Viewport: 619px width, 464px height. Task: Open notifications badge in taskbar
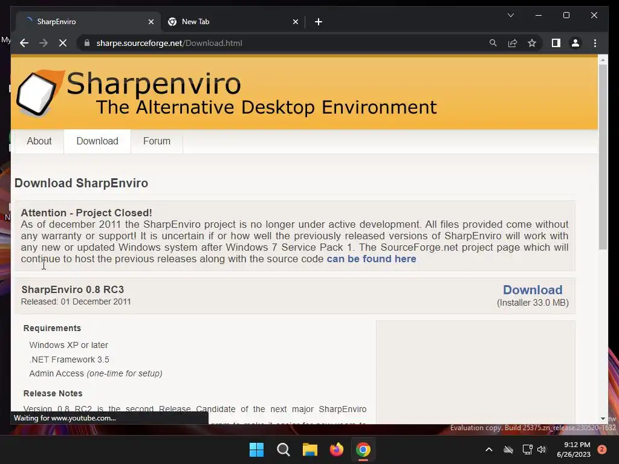tap(602, 449)
